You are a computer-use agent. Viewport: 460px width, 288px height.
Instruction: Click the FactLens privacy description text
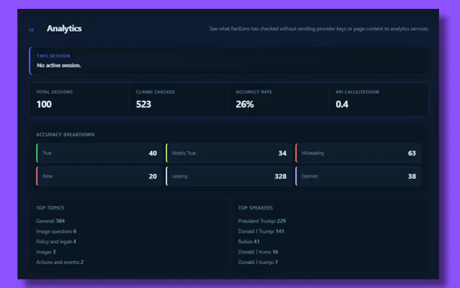319,29
